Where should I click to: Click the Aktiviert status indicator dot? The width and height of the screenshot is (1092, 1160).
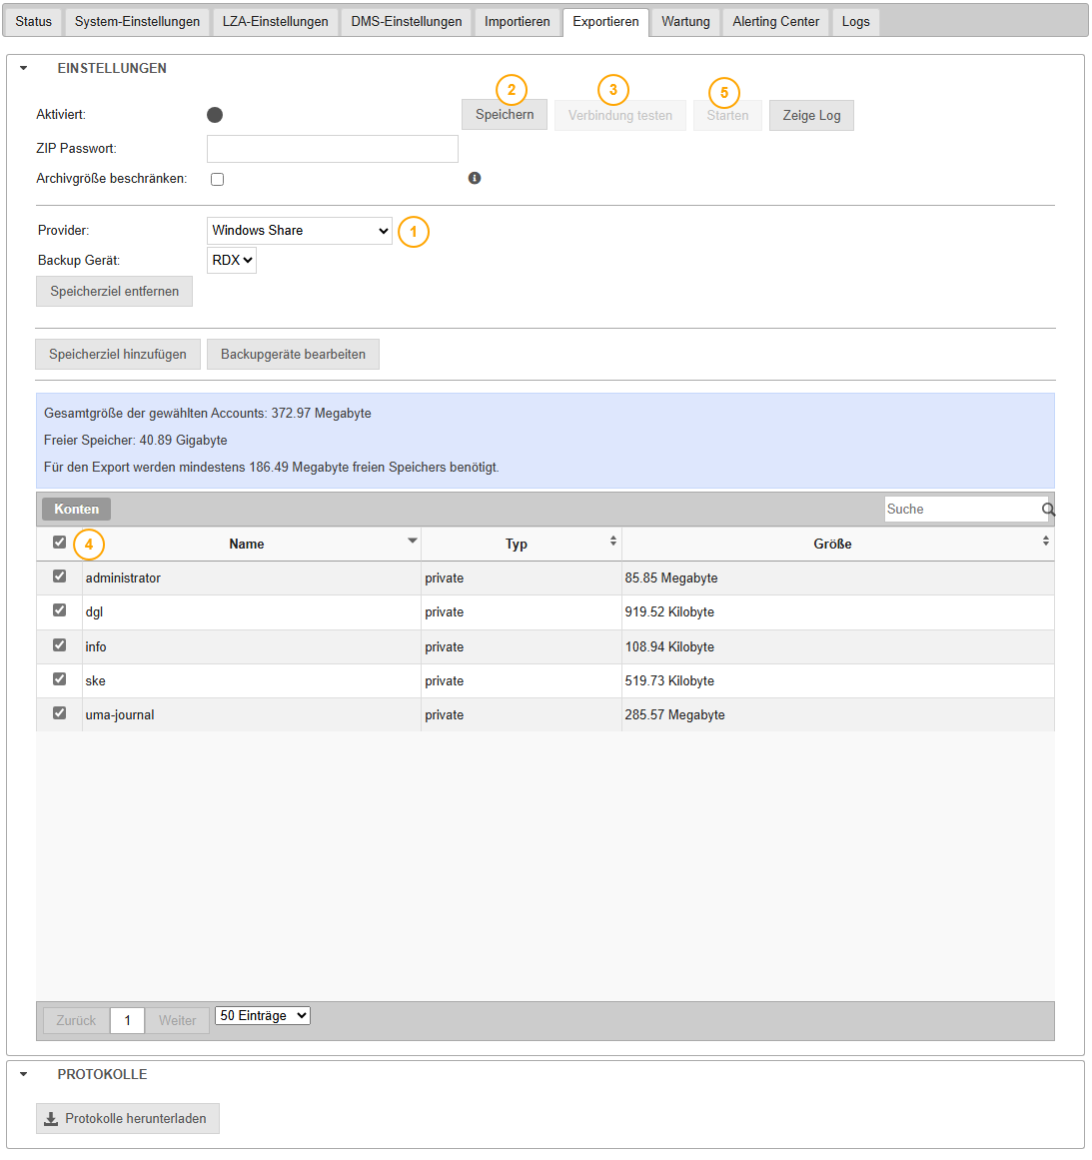pos(215,115)
